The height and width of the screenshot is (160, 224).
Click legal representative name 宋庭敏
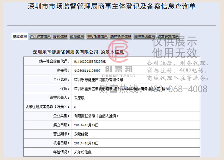80,98
